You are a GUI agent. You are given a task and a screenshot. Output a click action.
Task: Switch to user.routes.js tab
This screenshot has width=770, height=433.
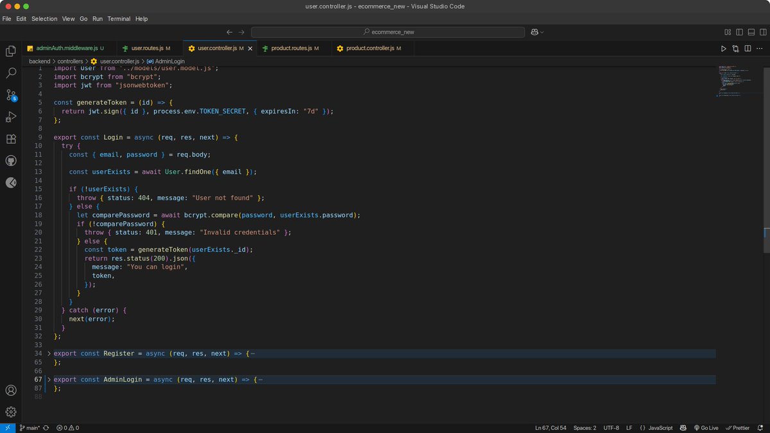click(150, 48)
